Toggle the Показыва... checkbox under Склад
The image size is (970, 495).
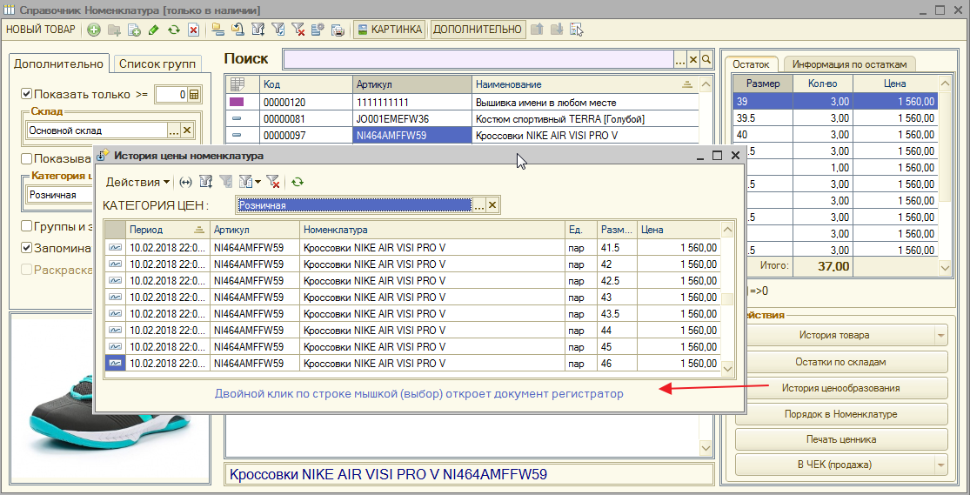pos(27,157)
